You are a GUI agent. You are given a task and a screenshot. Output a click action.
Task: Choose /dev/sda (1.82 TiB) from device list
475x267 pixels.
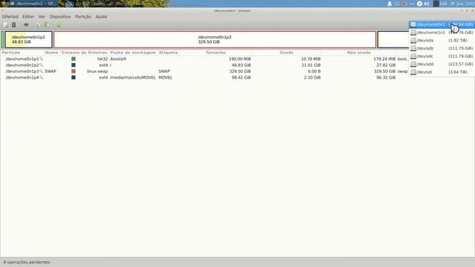click(x=442, y=40)
